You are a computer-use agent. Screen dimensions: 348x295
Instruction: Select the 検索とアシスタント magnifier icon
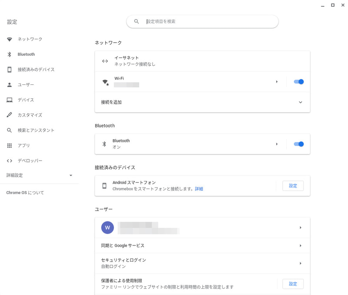point(10,130)
